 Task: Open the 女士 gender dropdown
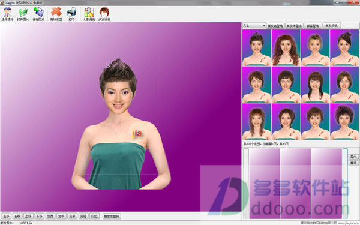[254, 25]
